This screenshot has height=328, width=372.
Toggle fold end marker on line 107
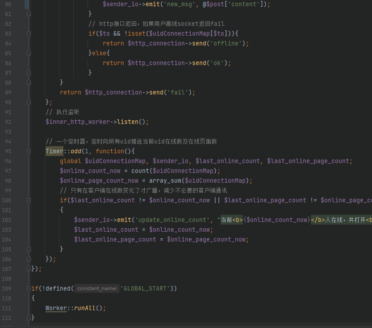tap(29, 269)
